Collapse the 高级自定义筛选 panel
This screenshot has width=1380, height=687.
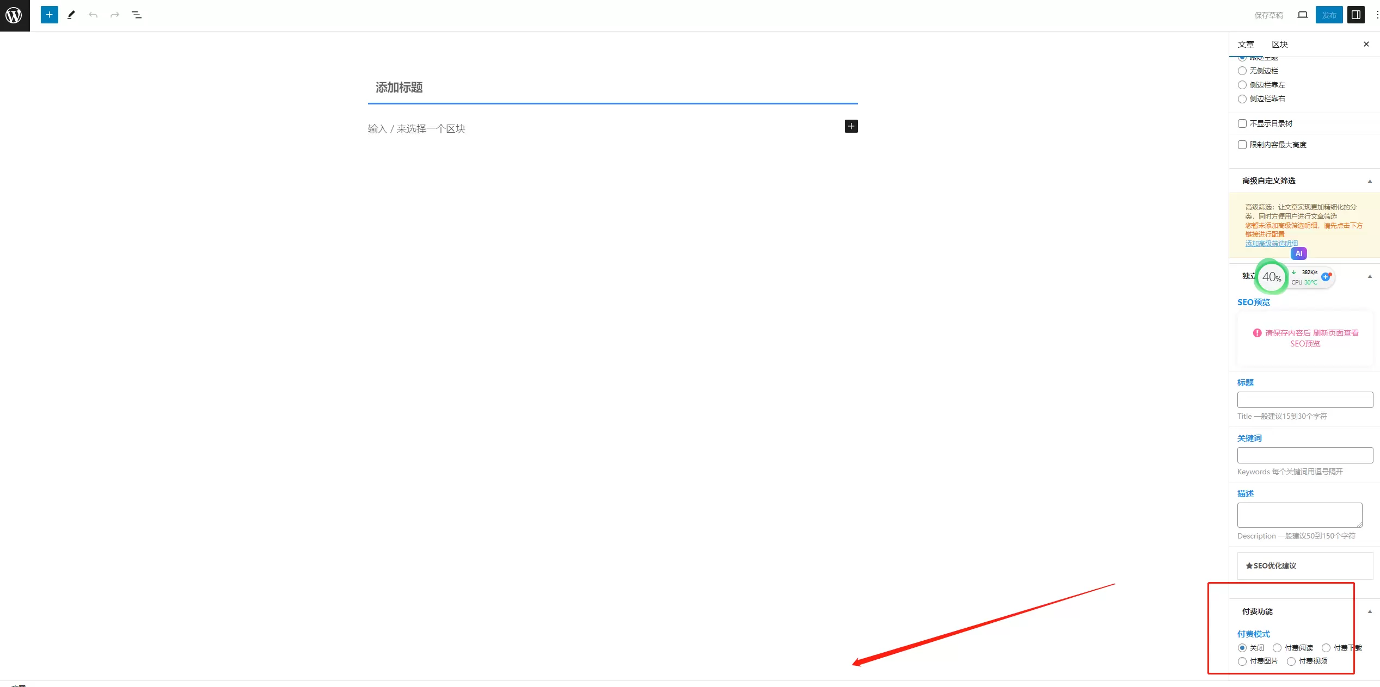point(1370,181)
